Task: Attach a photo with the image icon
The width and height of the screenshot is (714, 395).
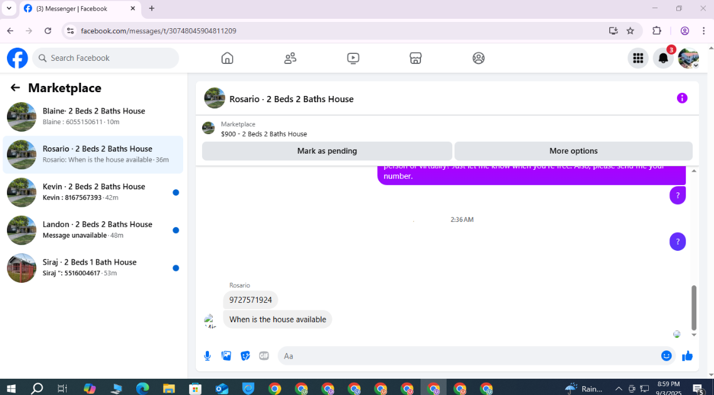Action: [x=226, y=356]
